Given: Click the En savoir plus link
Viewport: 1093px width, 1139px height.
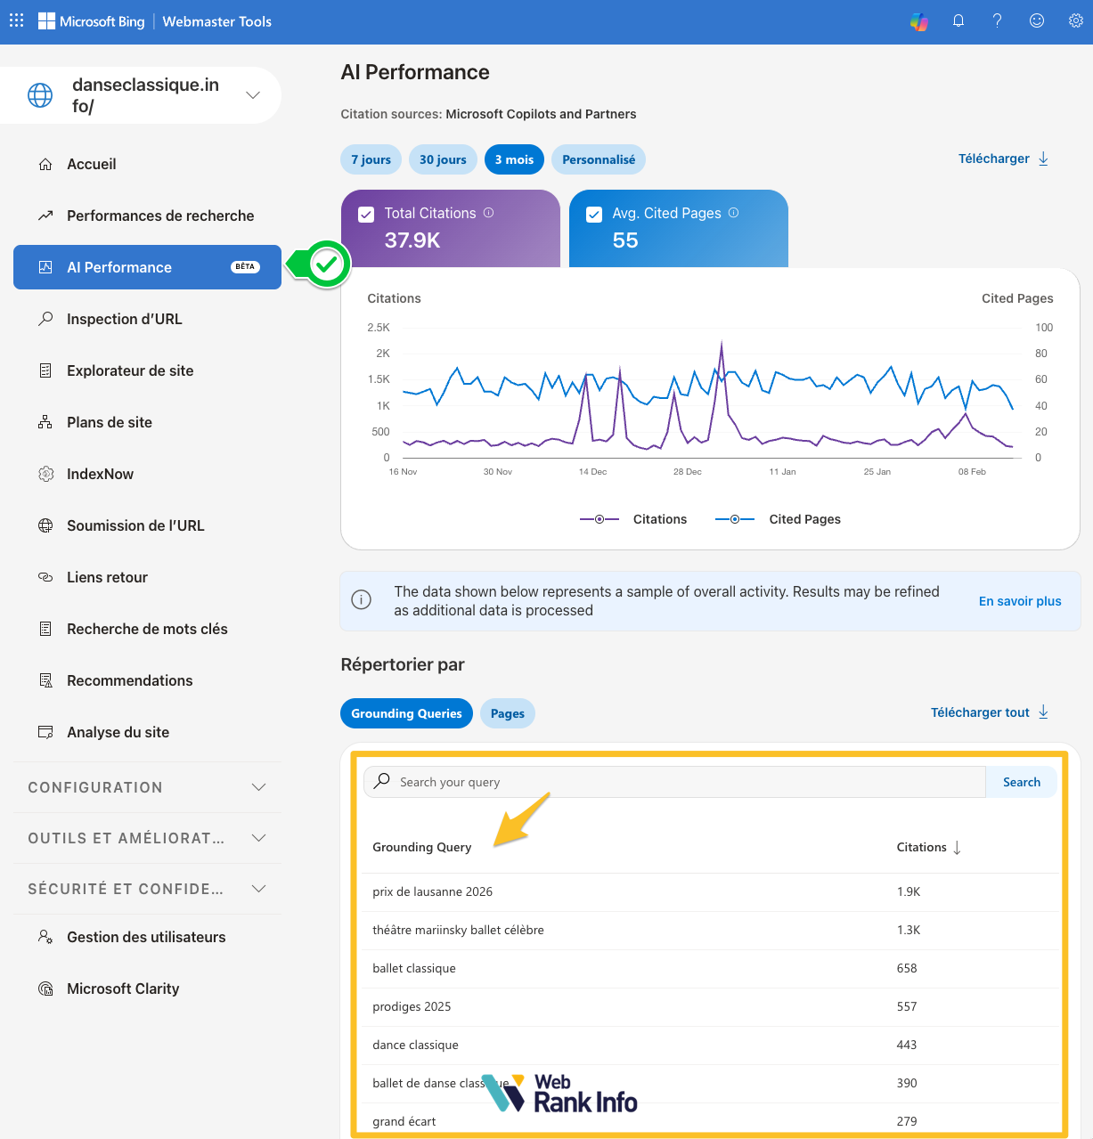Looking at the screenshot, I should (1020, 601).
